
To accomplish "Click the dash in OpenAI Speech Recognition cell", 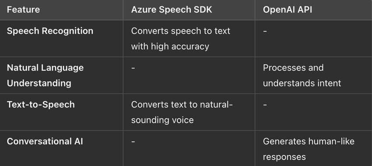I will click(x=265, y=31).
